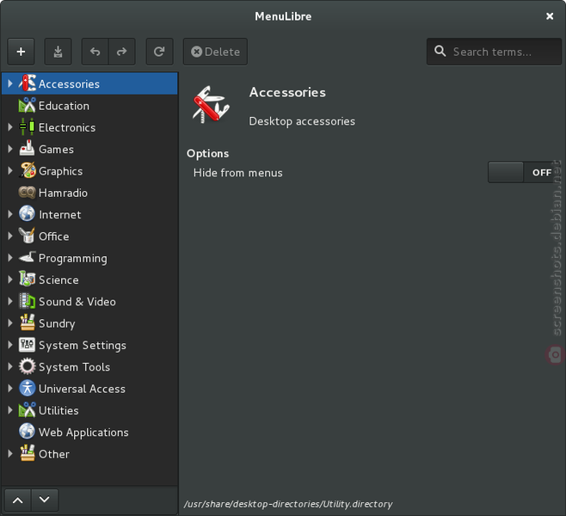Viewport: 566px width, 516px height.
Task: Edit the Desktop accessories comment text
Action: point(302,121)
